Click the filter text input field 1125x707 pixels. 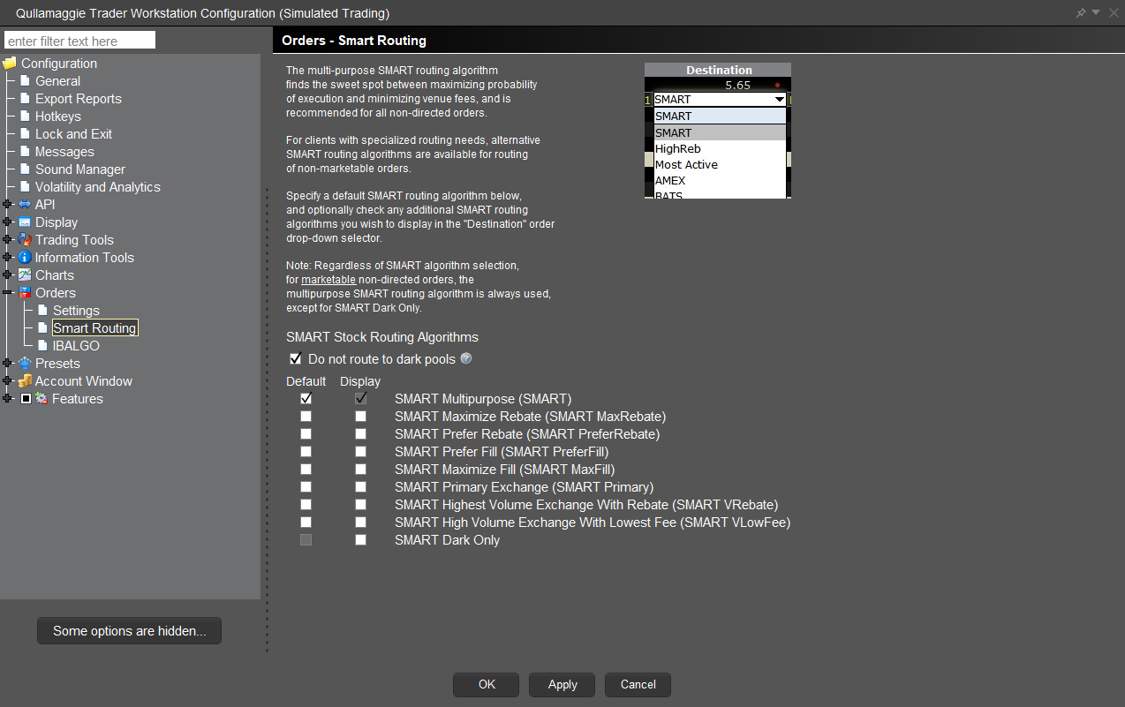pos(79,41)
